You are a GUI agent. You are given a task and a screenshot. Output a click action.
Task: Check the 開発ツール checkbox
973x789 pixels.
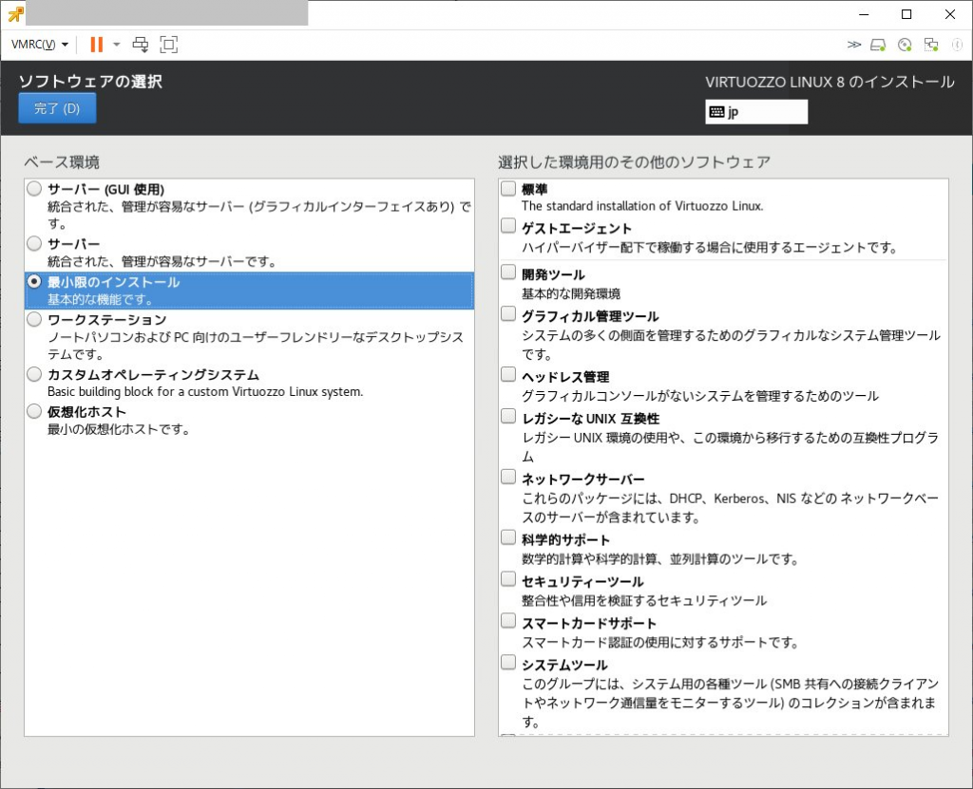(508, 272)
